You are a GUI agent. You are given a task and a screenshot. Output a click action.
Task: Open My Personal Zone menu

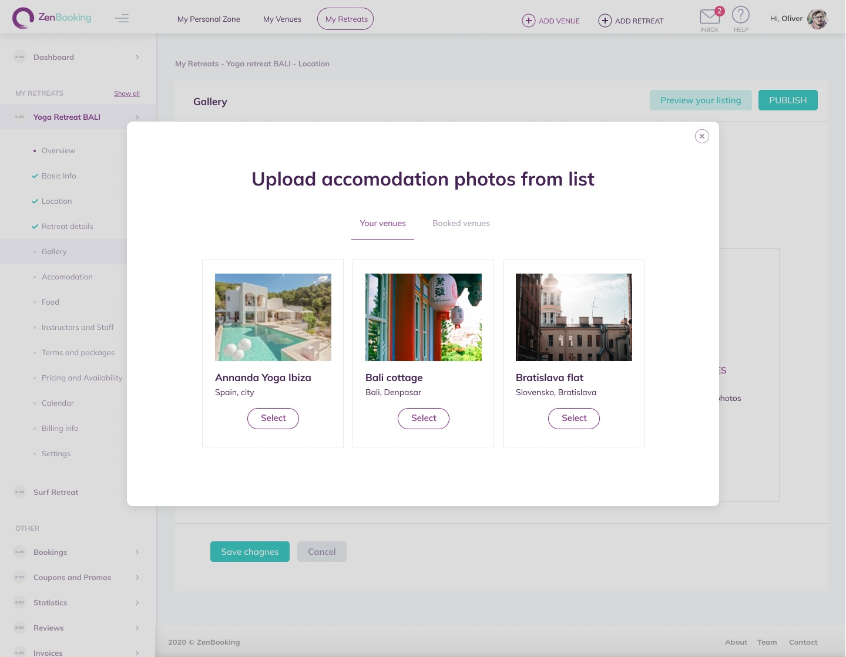209,19
